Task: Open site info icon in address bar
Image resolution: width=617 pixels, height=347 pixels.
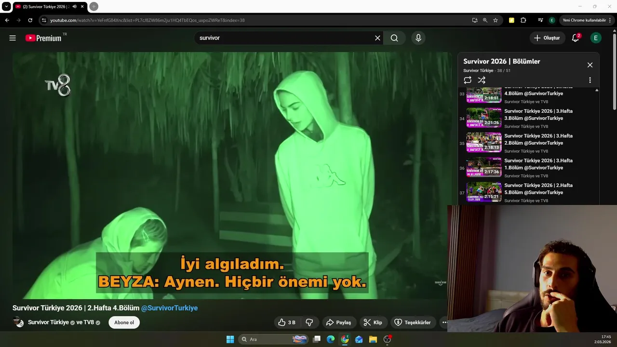Action: (44, 20)
